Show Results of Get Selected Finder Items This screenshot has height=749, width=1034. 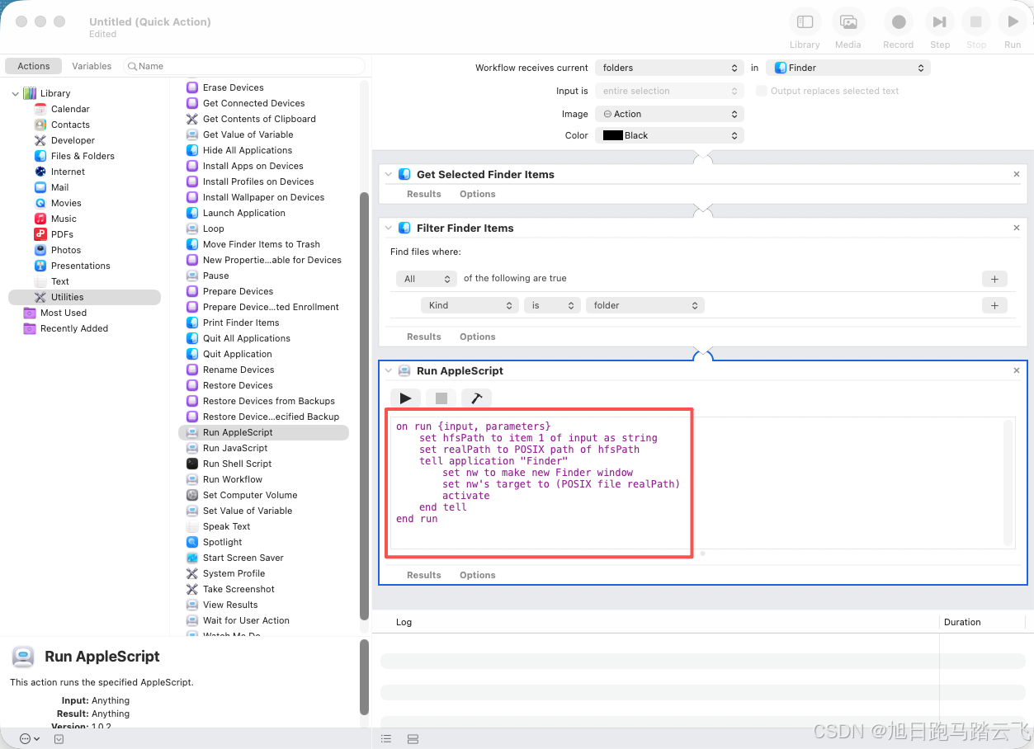[424, 194]
